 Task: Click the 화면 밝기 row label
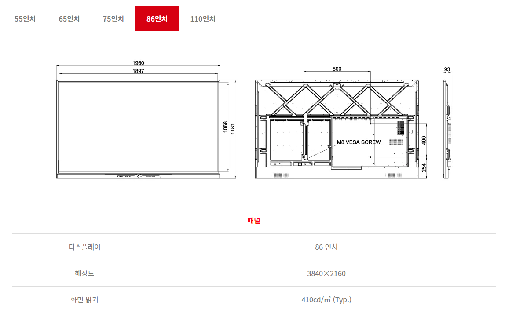click(x=84, y=300)
